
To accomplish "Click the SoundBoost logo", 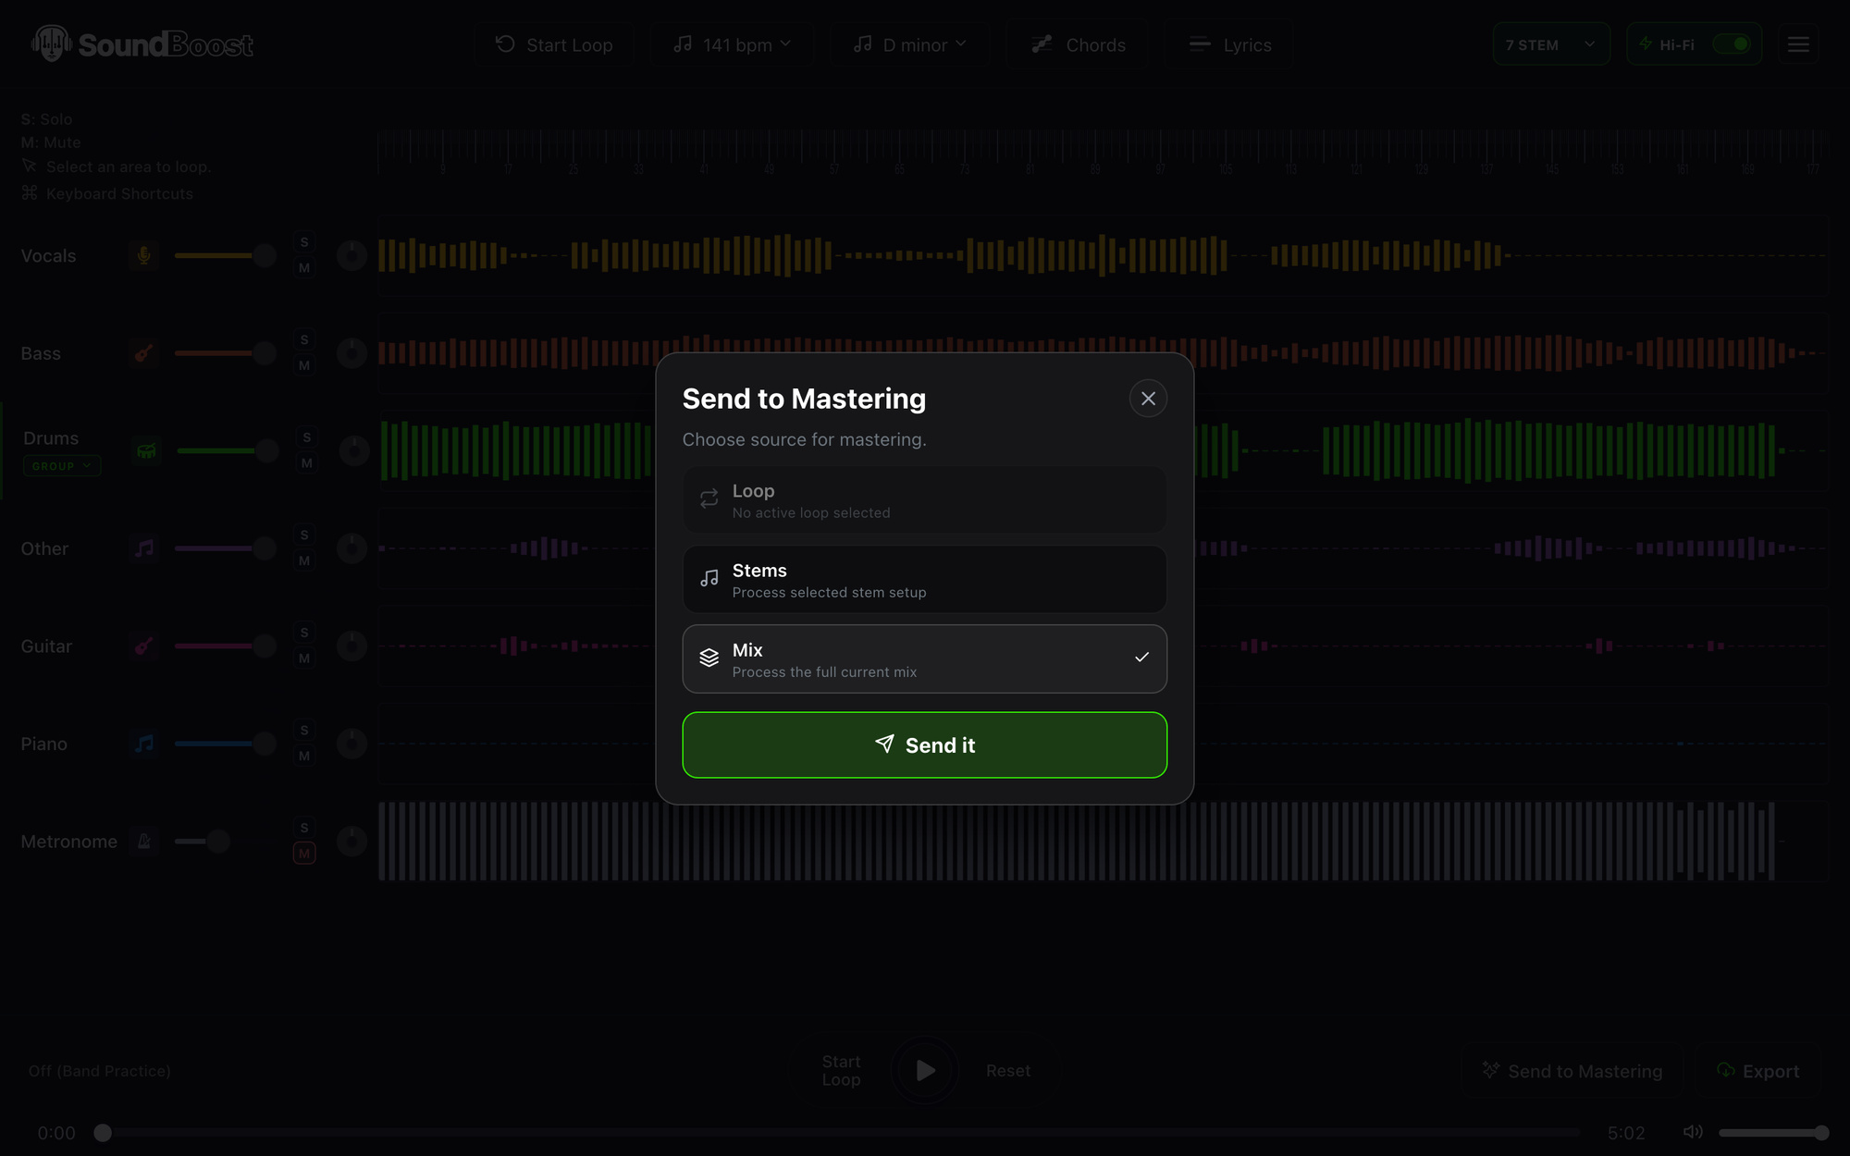I will point(142,43).
